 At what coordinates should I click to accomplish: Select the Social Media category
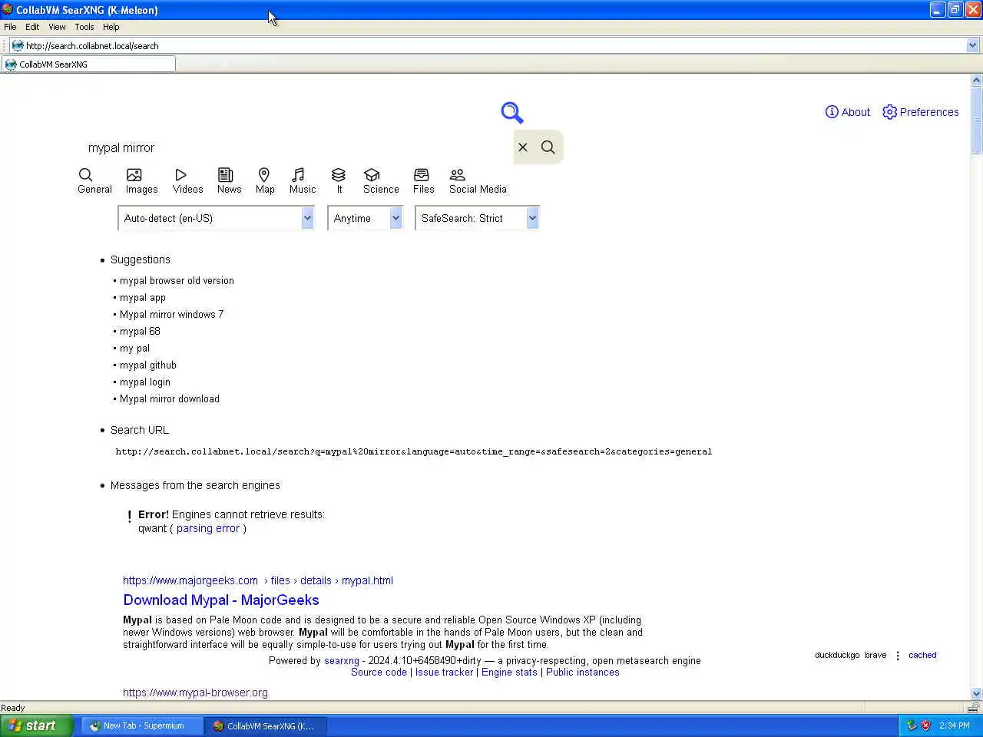[478, 182]
